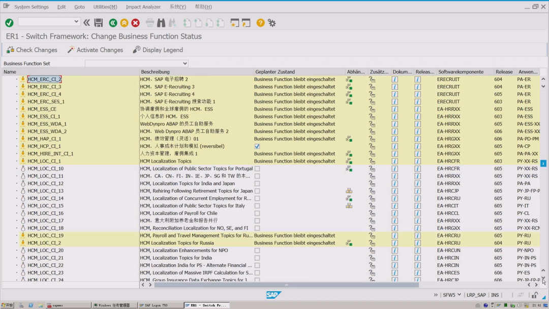Click additional info icon for HCM_LOC_CI_22
Screen dimensions: 549x309
[372, 265]
